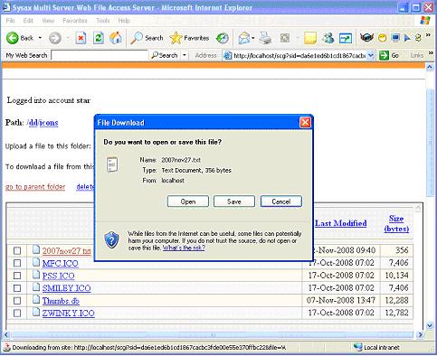Check the box for SMILEY.ICO
This screenshot has width=437, height=356.
coord(17,288)
